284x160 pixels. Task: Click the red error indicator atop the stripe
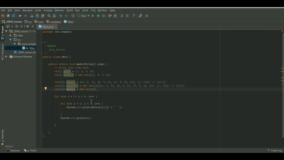[282, 32]
